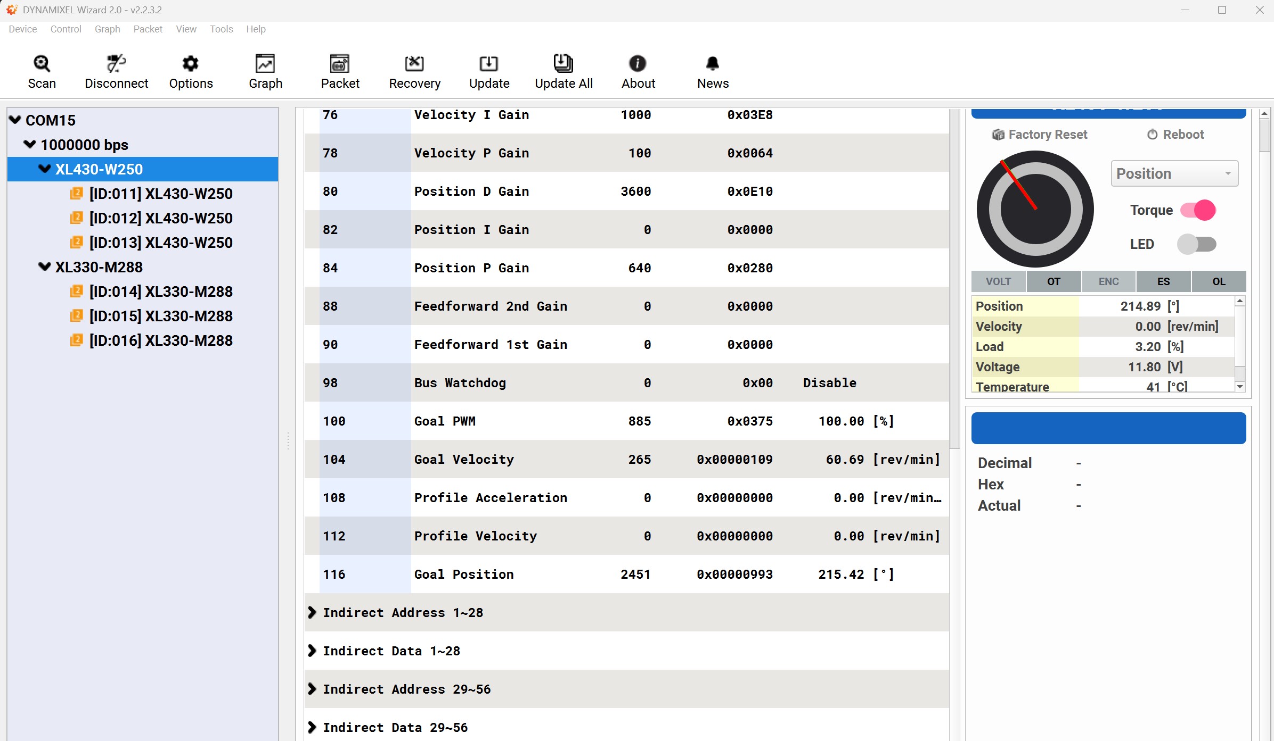1274x741 pixels.
Task: Click the Scan magnifier icon
Action: tap(42, 64)
